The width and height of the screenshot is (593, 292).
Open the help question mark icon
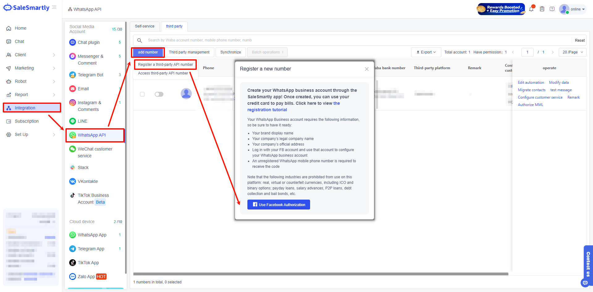pyautogui.click(x=552, y=9)
